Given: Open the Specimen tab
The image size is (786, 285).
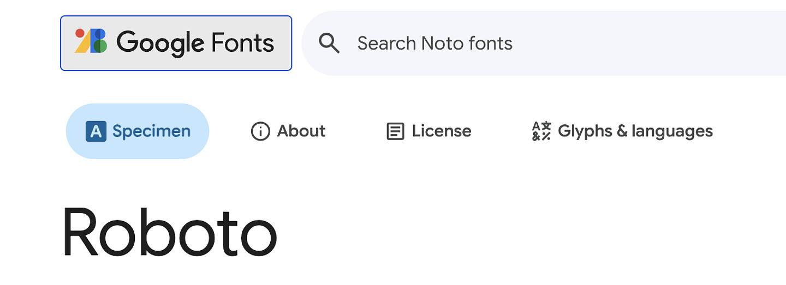Looking at the screenshot, I should point(151,131).
